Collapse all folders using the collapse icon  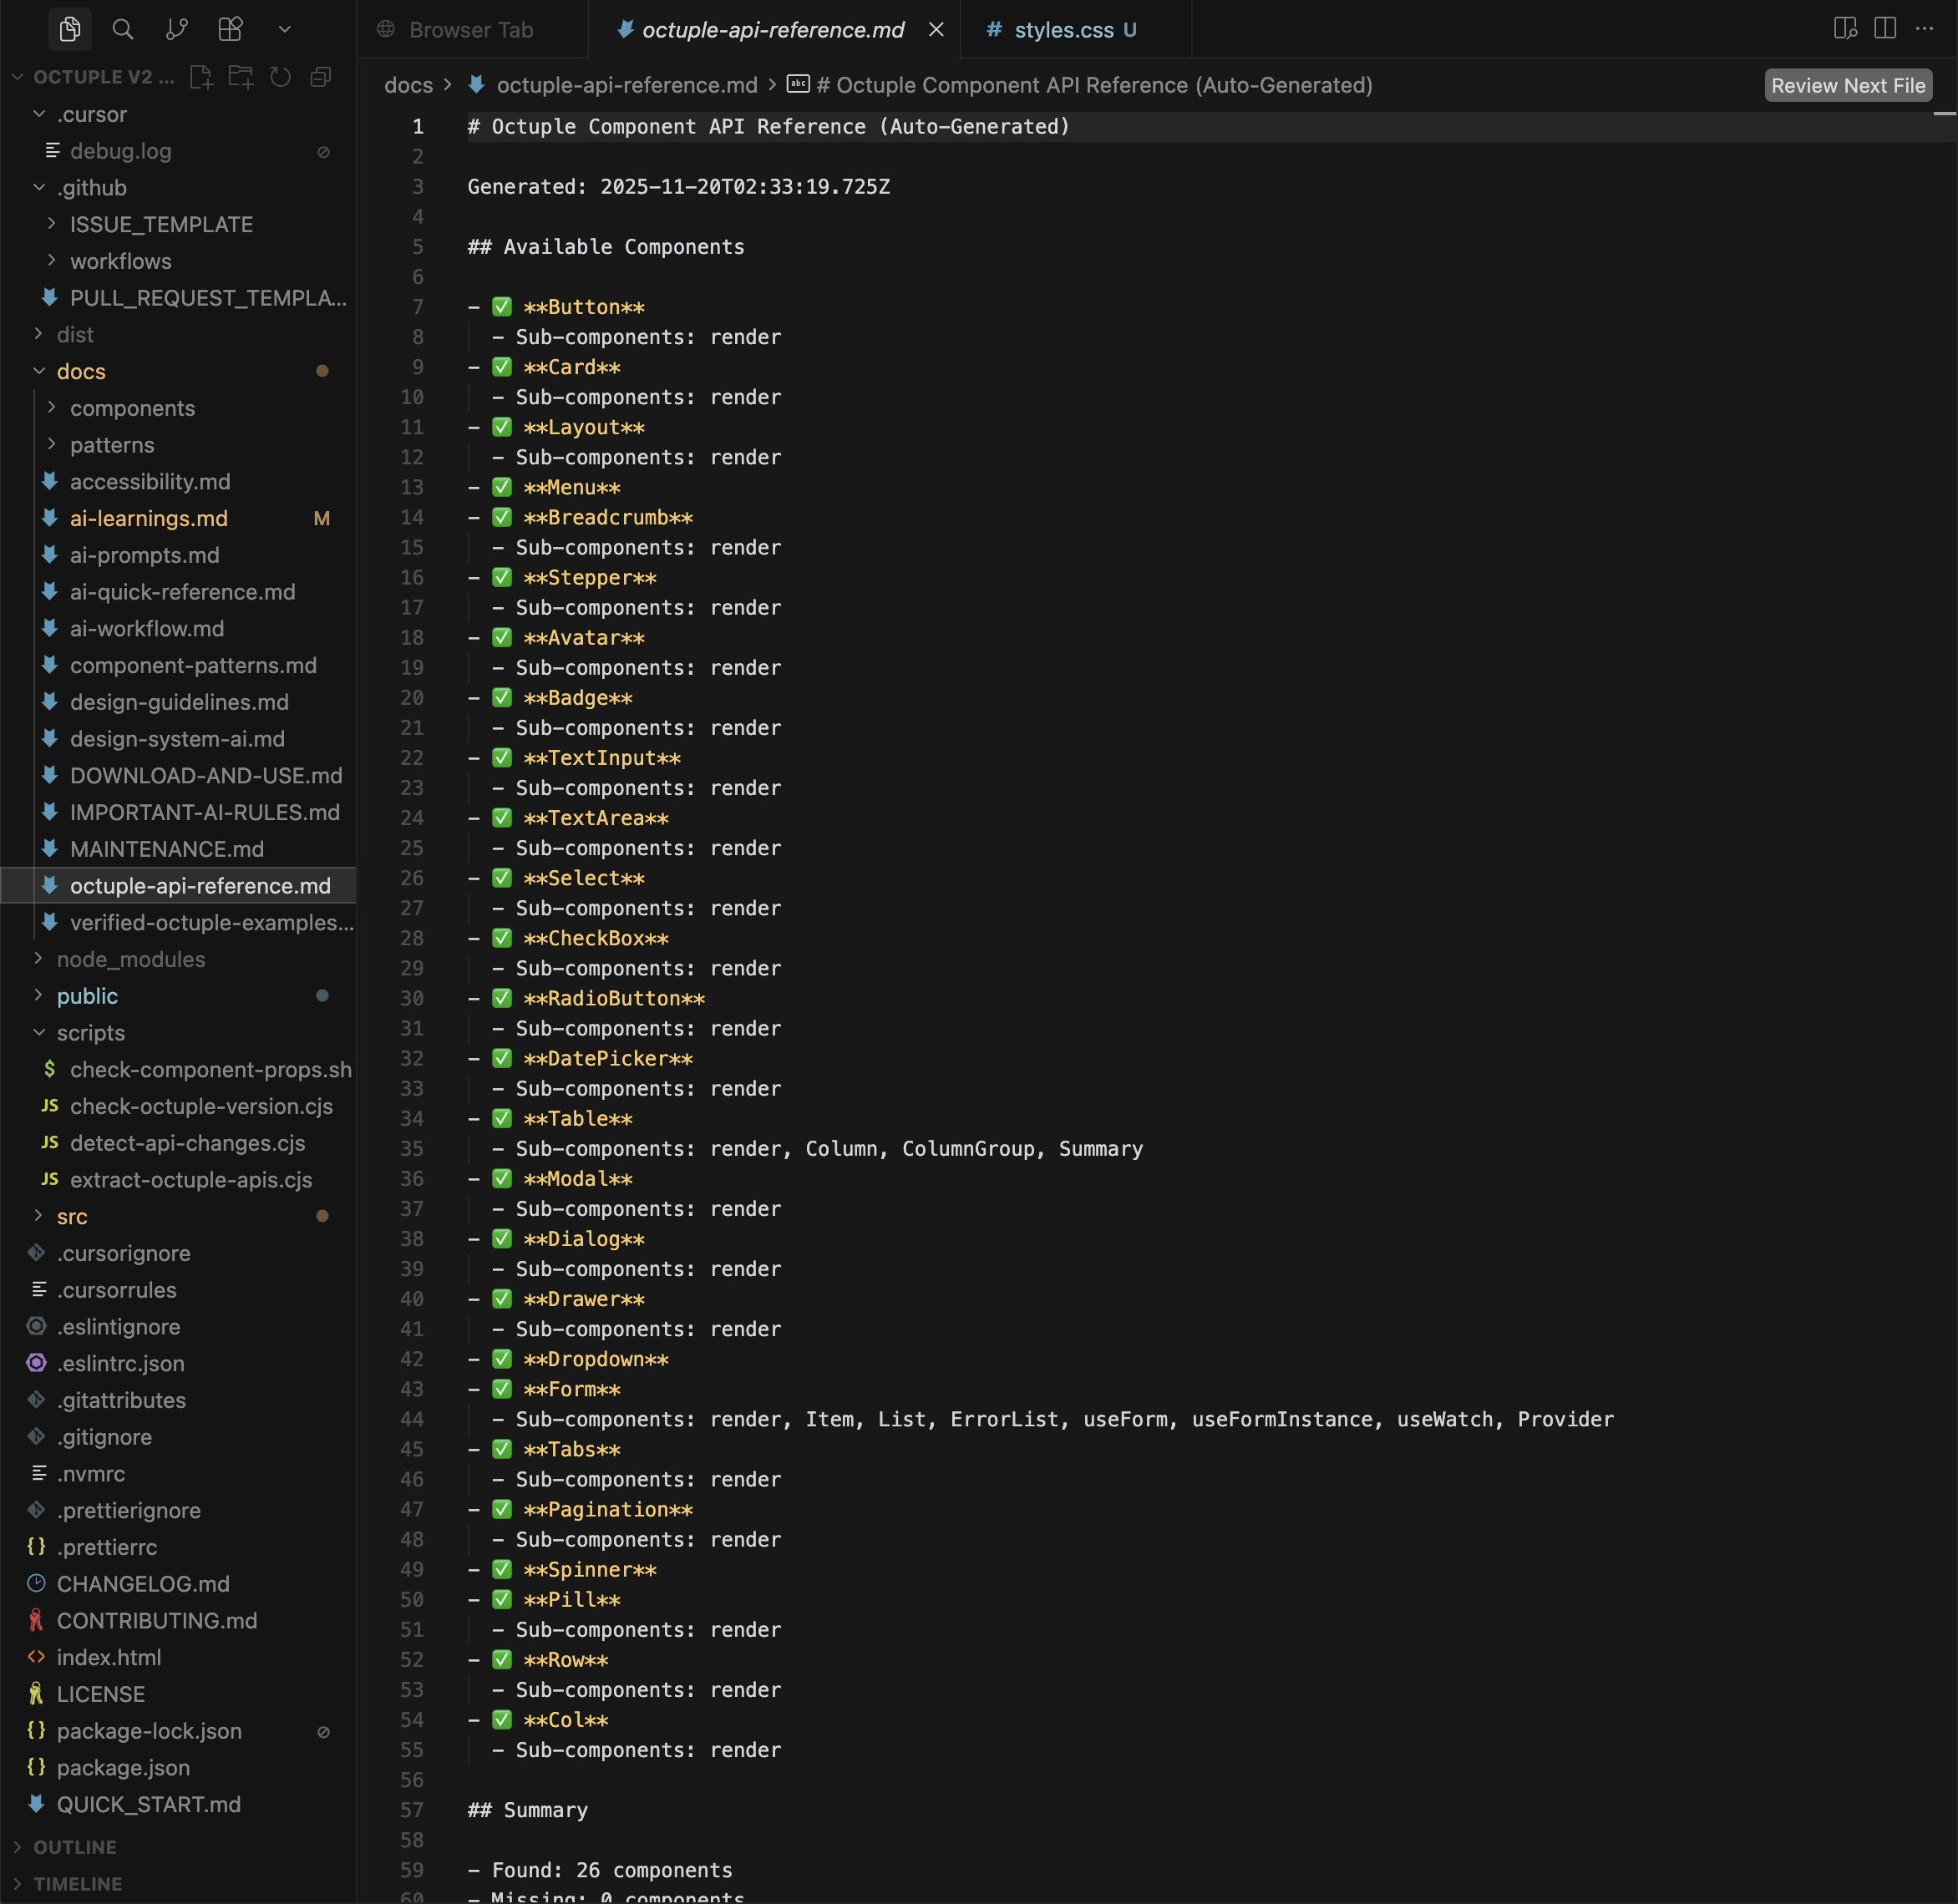coord(320,76)
